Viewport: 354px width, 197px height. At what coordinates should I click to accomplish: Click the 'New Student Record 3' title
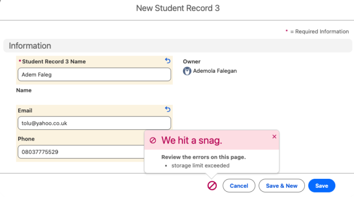177,8
